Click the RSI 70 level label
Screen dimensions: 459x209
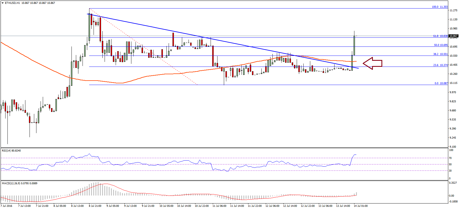coord(450,158)
